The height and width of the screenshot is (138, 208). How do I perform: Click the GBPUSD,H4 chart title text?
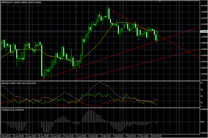[x=7, y=2]
